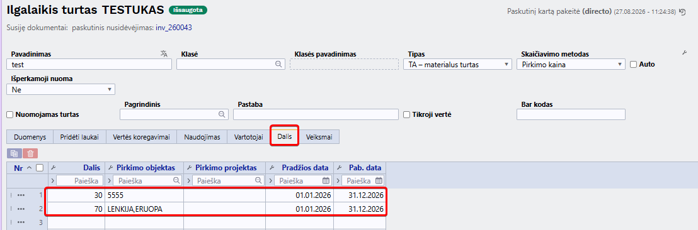Click row 1 Pab. data 31.12.2026

(360, 195)
